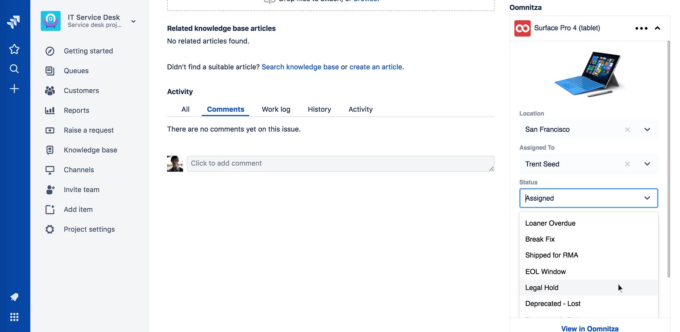680x332 pixels.
Task: Switch to All activity tab
Action: tap(186, 109)
